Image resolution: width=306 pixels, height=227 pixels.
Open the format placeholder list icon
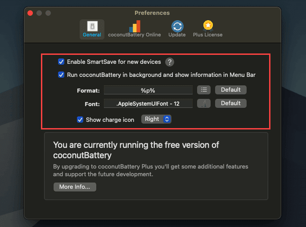204,90
